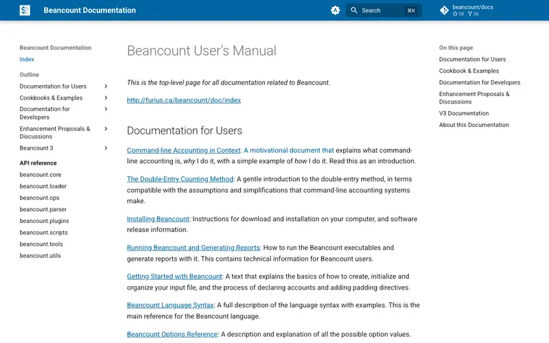Expand Documentation for Users sidebar chevron
The image size is (549, 343).
106,86
